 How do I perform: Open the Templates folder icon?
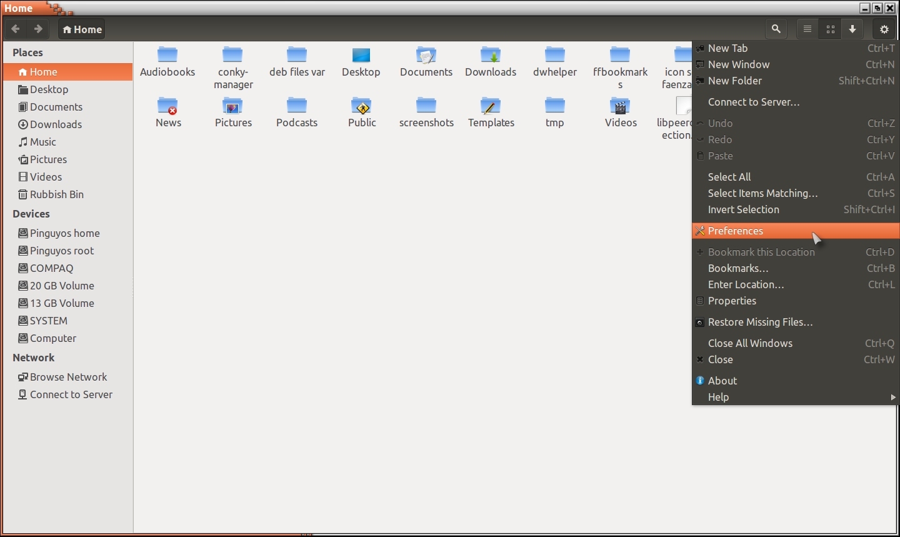coord(491,106)
